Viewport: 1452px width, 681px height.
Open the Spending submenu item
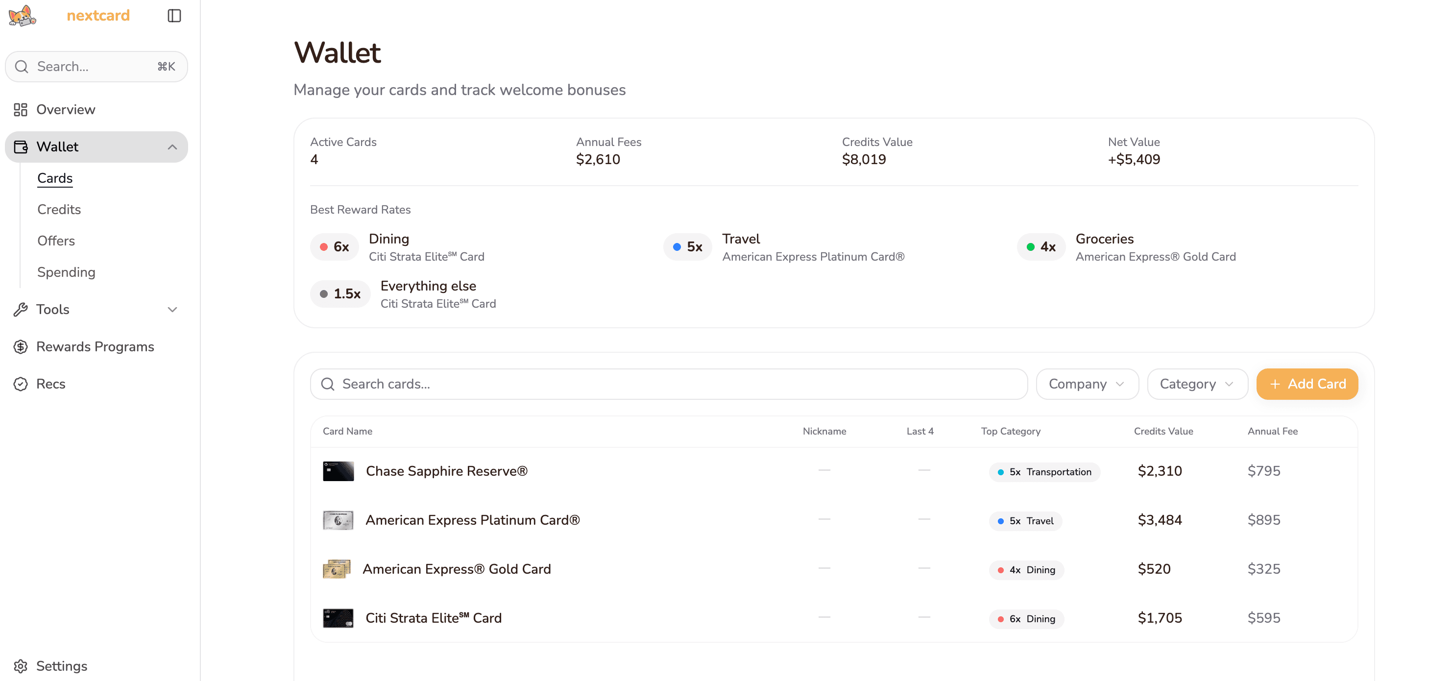66,272
